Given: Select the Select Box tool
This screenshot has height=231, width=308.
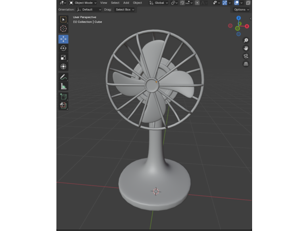Looking at the screenshot, I should [x=63, y=20].
